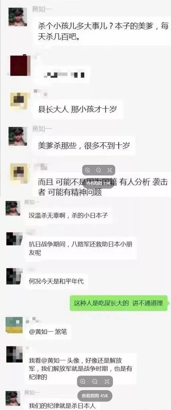
Task: Click zoom-in icon above 查看原图 29K
Action: [x=88, y=170]
